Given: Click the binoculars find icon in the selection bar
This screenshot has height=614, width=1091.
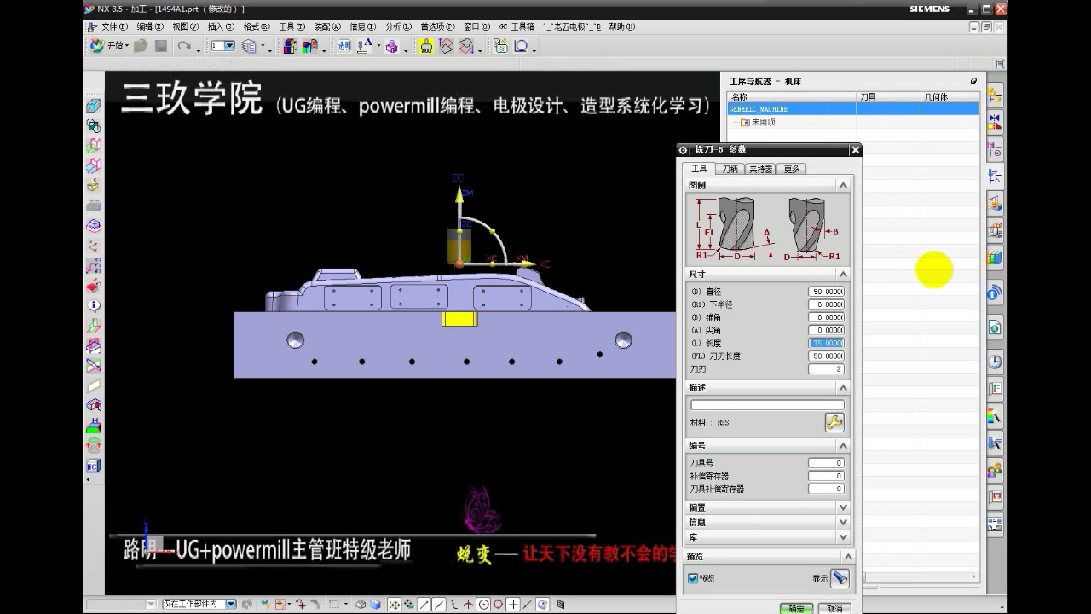Looking at the screenshot, I should coord(245,604).
